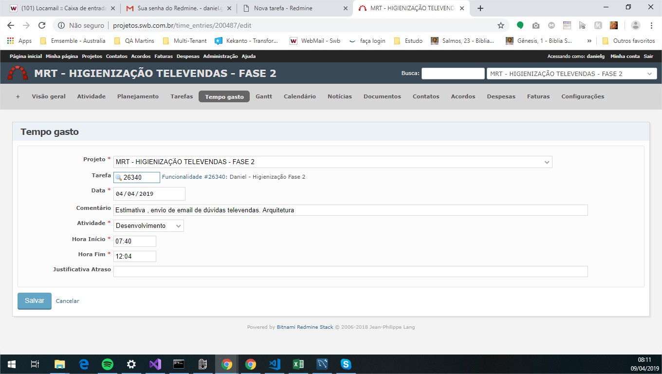Open the Administração top menu item

pos(220,56)
